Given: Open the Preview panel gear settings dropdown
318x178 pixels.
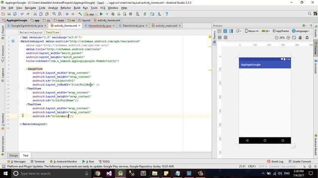Looking at the screenshot, I should pos(304,26).
